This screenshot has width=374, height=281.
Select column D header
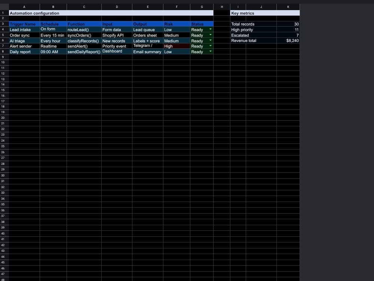coord(117,7)
